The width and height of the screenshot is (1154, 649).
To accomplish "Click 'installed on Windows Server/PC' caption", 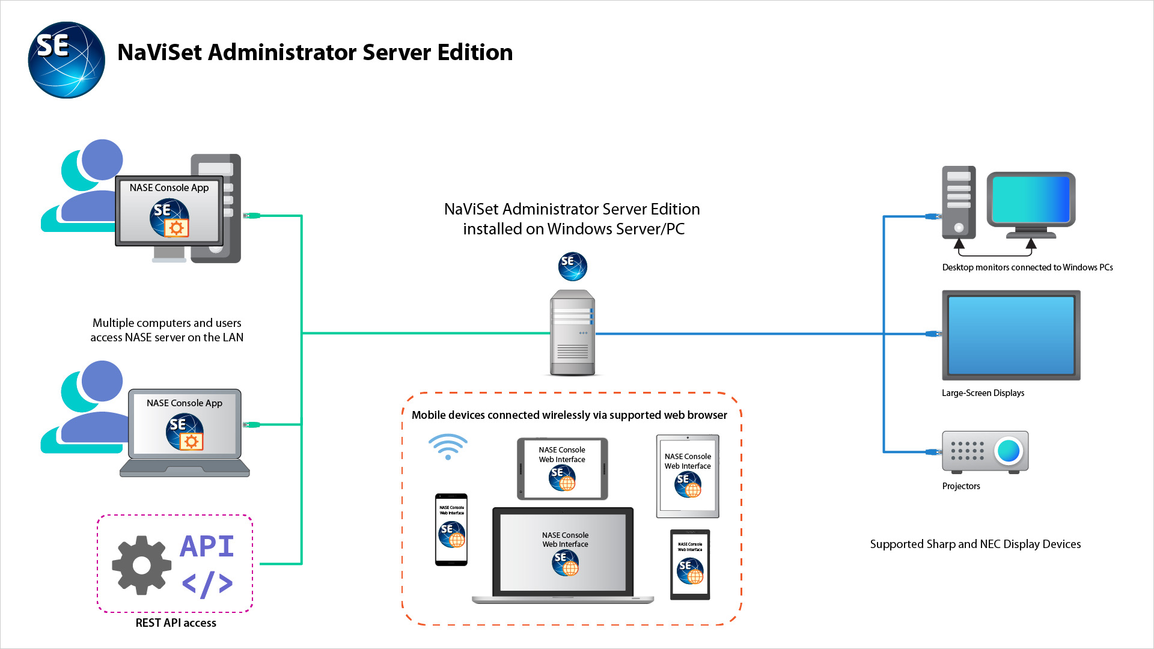I will pyautogui.click(x=573, y=229).
